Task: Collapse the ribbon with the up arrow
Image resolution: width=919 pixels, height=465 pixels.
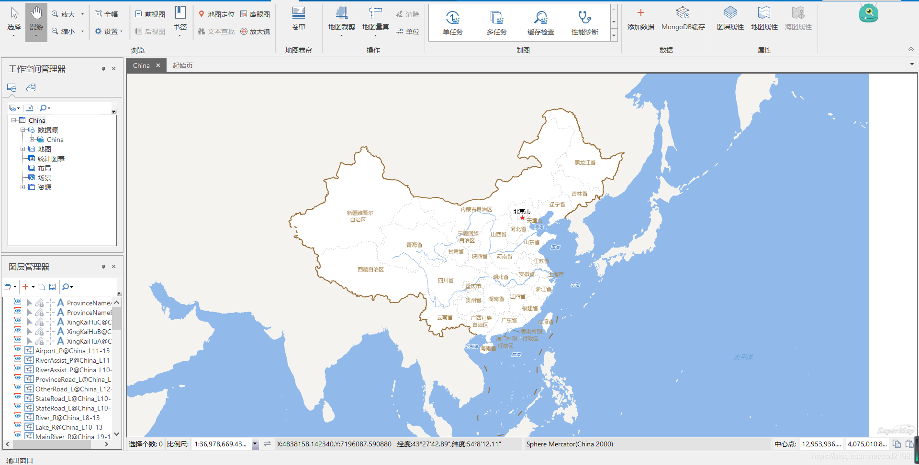Action: point(911,49)
